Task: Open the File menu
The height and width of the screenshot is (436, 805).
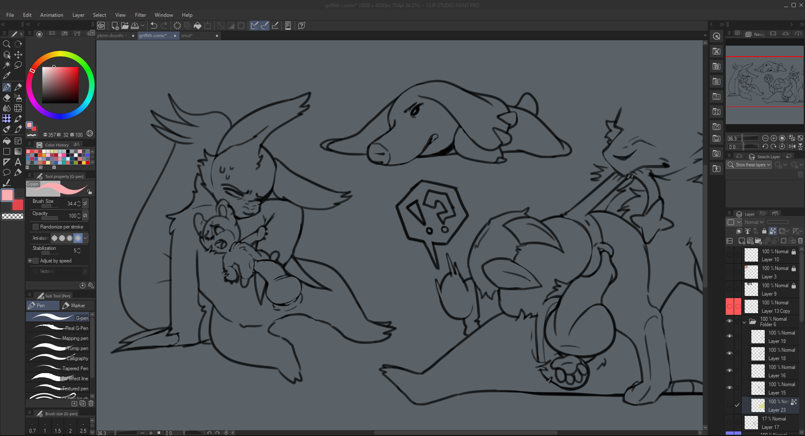Action: pos(10,15)
